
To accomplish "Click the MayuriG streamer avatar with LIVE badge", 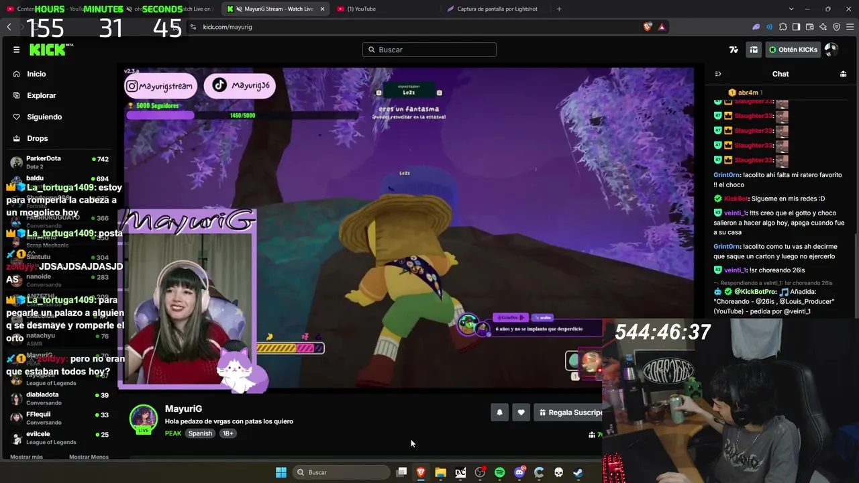I will 143,419.
